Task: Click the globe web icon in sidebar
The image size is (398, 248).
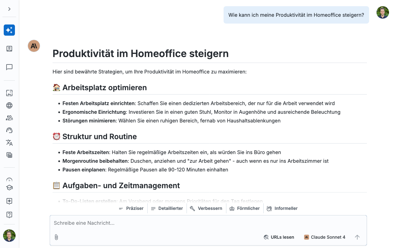Action: (x=9, y=105)
